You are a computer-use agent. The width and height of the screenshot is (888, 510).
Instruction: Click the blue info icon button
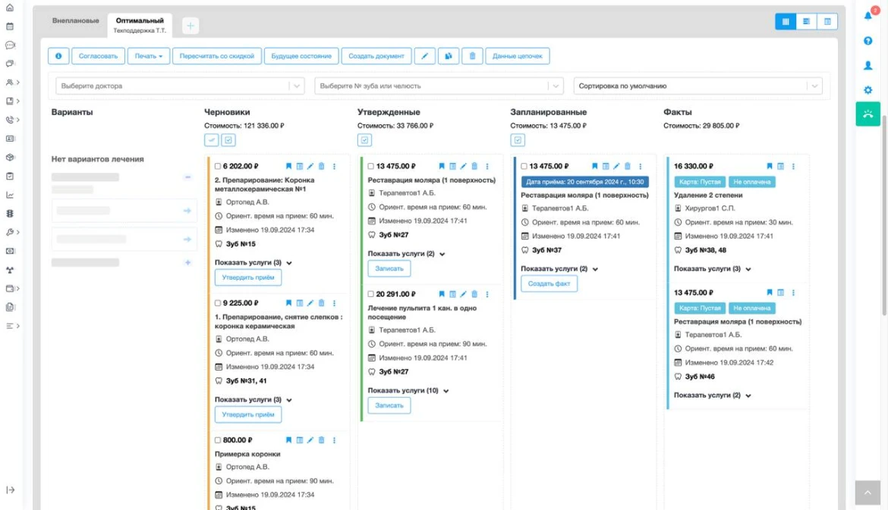(x=58, y=56)
